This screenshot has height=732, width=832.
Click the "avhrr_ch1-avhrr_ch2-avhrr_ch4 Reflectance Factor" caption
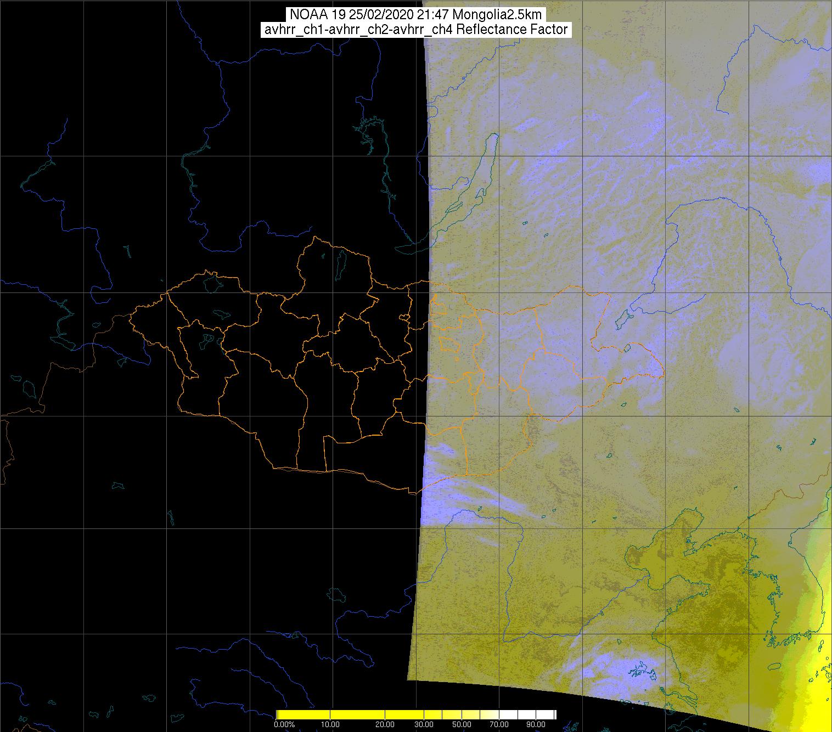click(416, 30)
